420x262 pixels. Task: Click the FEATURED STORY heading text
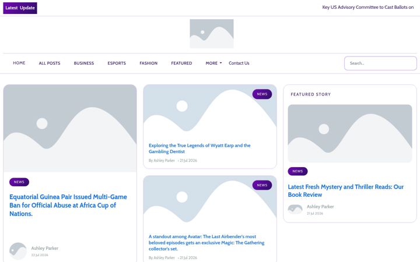(x=311, y=94)
